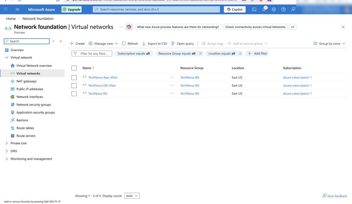The height and width of the screenshot is (204, 352).
Task: Open NAT gateways
Action: (x=26, y=81)
